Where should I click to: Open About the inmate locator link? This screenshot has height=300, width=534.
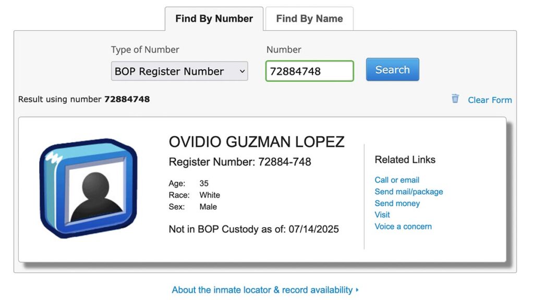click(262, 290)
